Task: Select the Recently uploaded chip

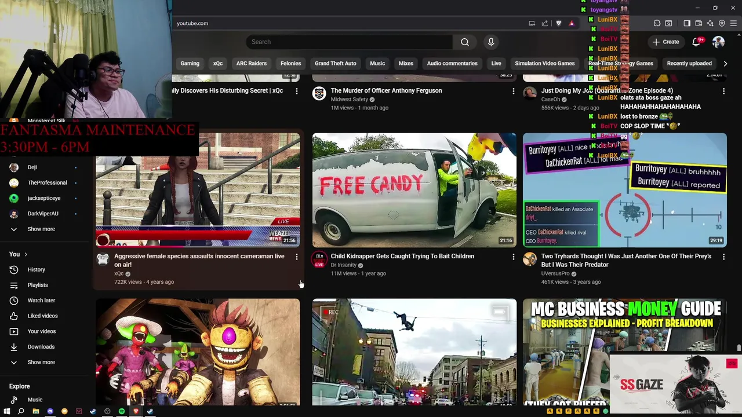Action: (x=689, y=64)
